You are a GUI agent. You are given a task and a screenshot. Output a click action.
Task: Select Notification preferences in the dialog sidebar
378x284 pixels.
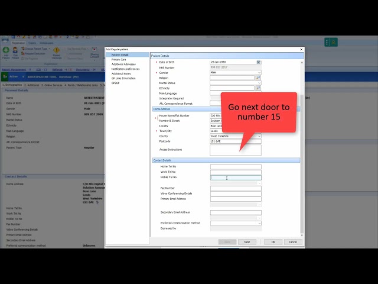[x=125, y=69]
